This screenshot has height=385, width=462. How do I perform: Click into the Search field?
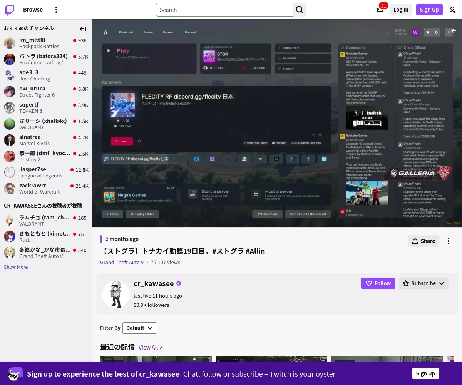point(224,10)
